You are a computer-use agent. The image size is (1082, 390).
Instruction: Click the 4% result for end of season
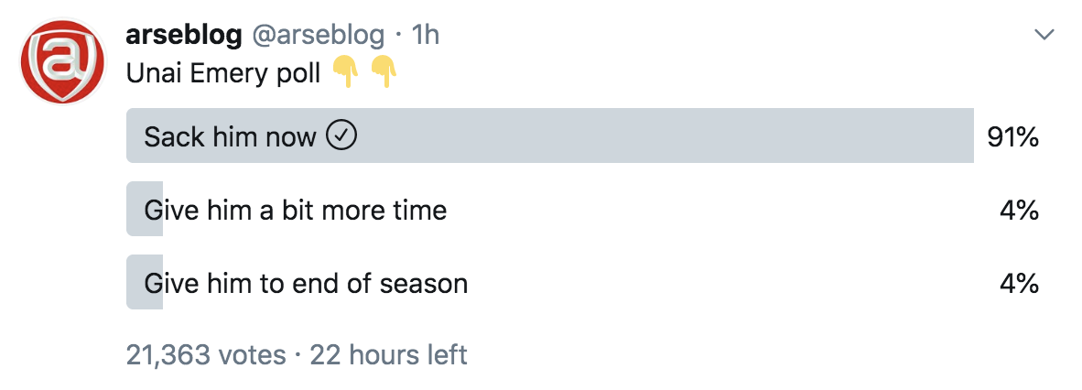click(x=1019, y=284)
